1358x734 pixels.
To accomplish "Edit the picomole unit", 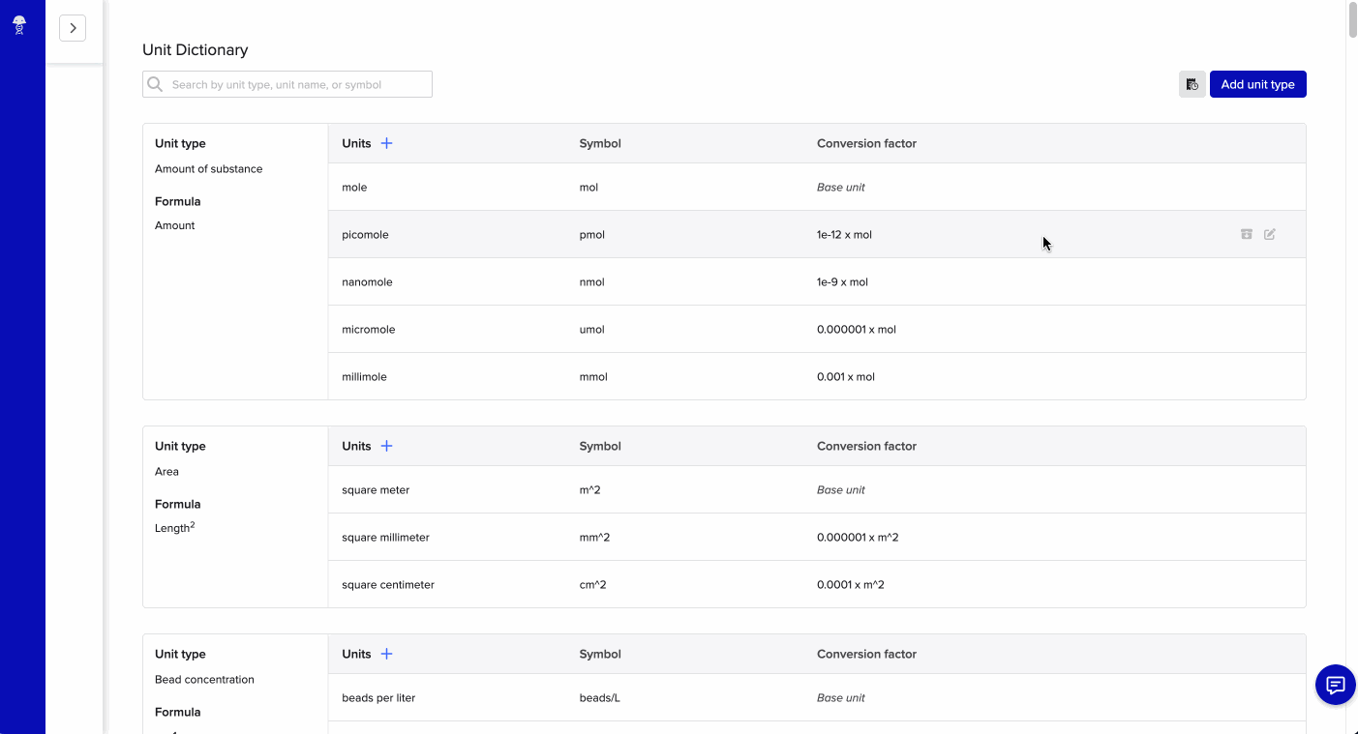I will pyautogui.click(x=1270, y=234).
